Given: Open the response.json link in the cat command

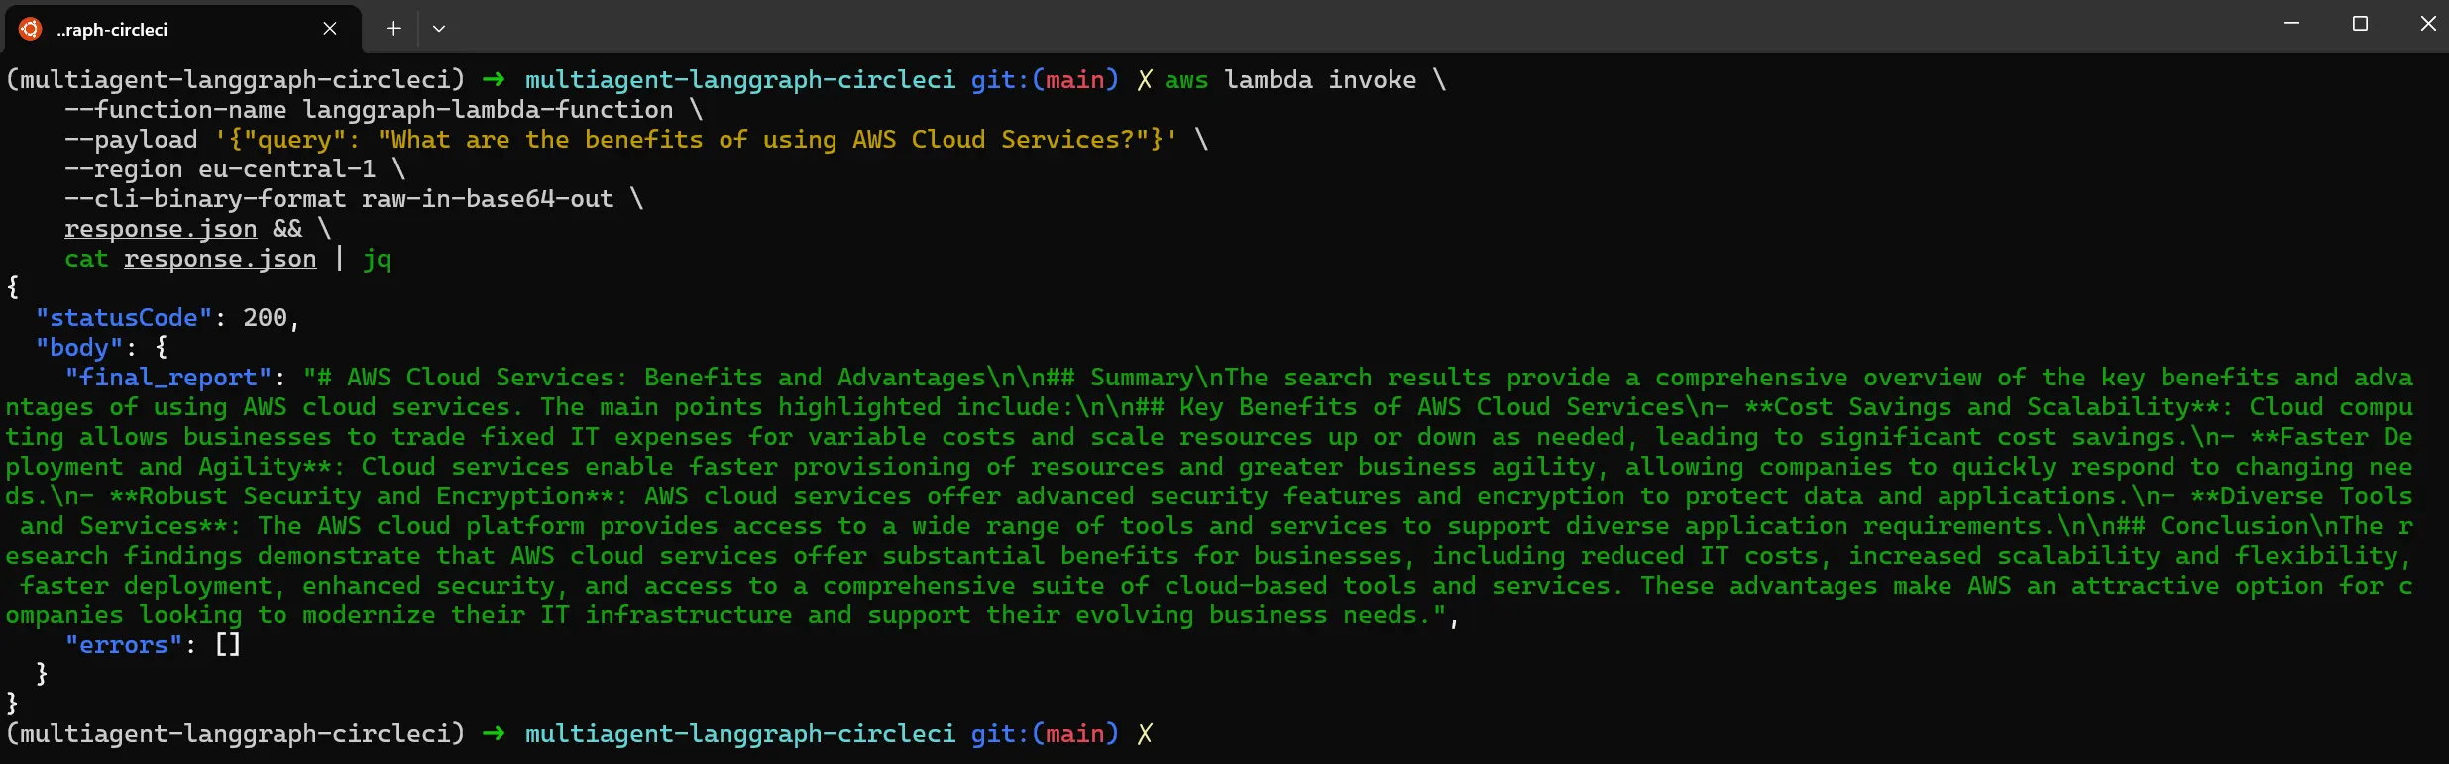Looking at the screenshot, I should tap(220, 259).
